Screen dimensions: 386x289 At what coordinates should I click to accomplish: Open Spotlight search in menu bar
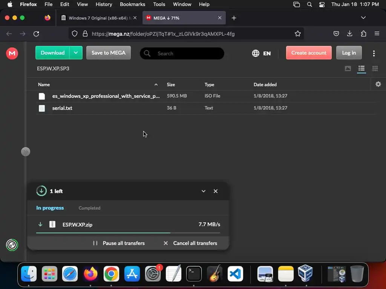point(309,5)
